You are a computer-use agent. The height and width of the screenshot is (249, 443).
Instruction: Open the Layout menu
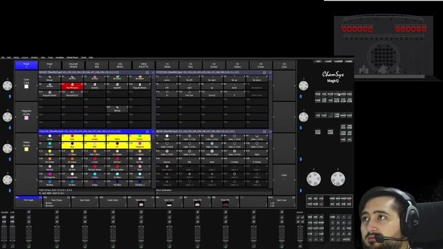25,57
